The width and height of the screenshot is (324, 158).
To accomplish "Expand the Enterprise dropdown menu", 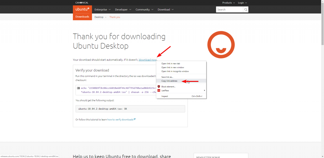I will tap(103, 10).
